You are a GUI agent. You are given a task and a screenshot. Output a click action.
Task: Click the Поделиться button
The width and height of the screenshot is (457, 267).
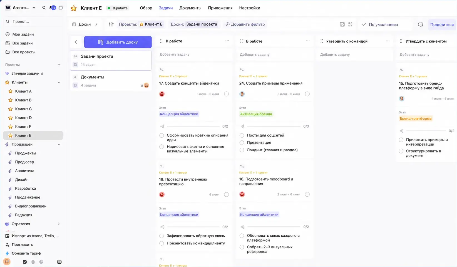click(x=442, y=24)
